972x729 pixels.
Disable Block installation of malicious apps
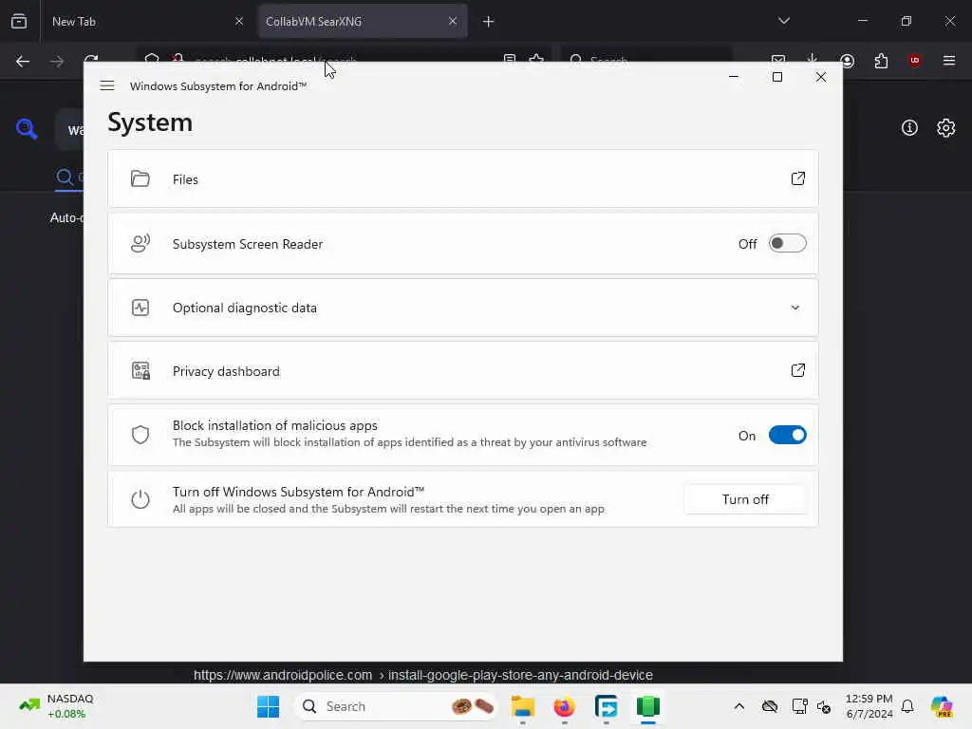(787, 435)
